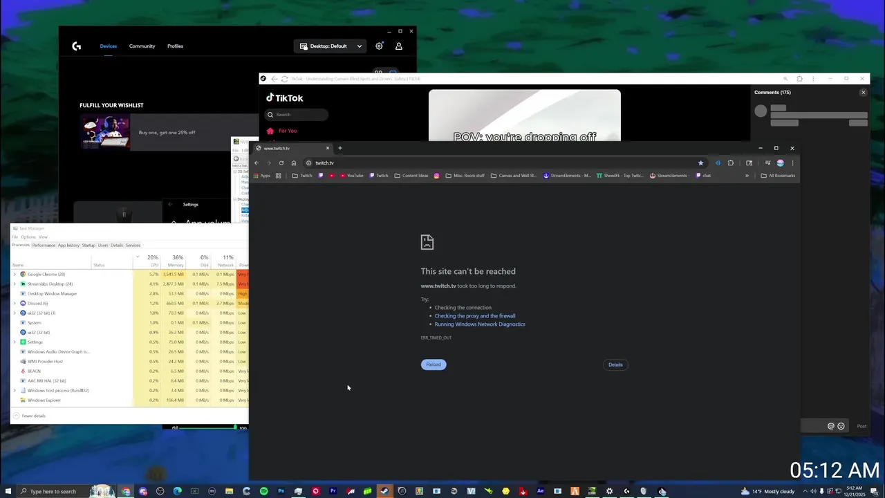This screenshot has height=498, width=885.
Task: Open the Content Ideas bookmarks folder
Action: pos(411,176)
